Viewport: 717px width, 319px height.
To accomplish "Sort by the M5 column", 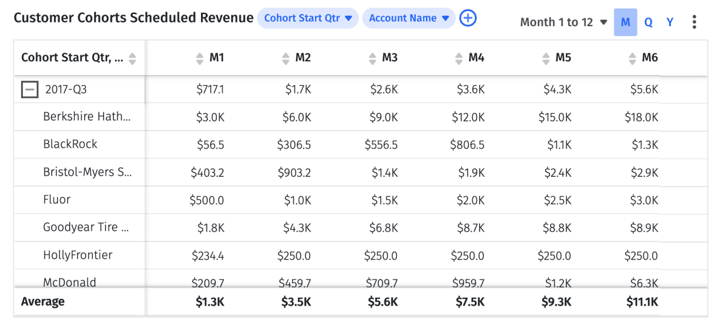I will pyautogui.click(x=546, y=58).
